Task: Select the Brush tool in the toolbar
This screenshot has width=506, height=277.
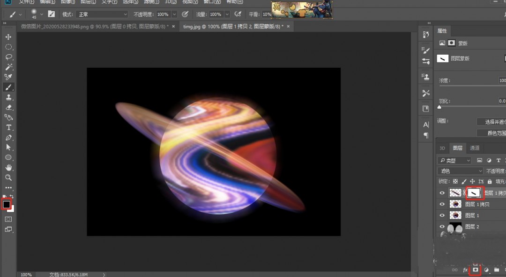Action: pos(8,87)
